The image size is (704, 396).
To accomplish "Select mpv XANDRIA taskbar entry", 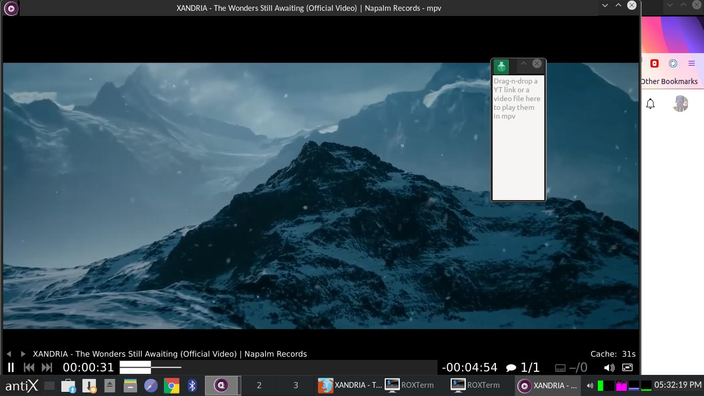I will (x=547, y=385).
